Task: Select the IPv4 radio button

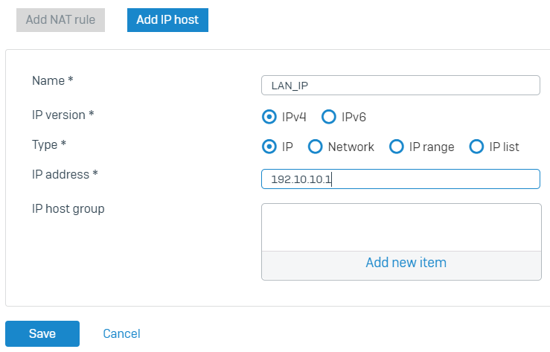Action: pyautogui.click(x=269, y=117)
